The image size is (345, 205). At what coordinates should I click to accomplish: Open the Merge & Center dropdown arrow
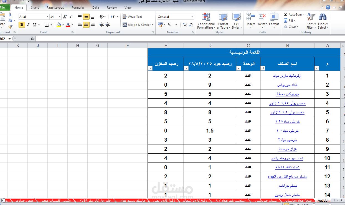pos(153,25)
